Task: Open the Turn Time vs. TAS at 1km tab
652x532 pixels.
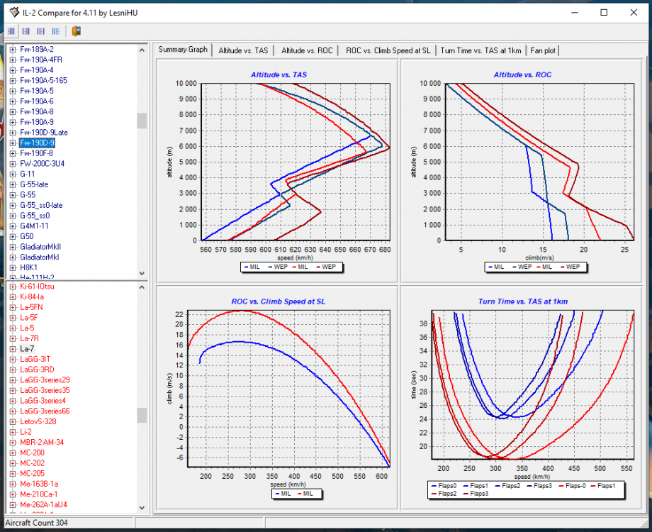Action: (x=480, y=50)
